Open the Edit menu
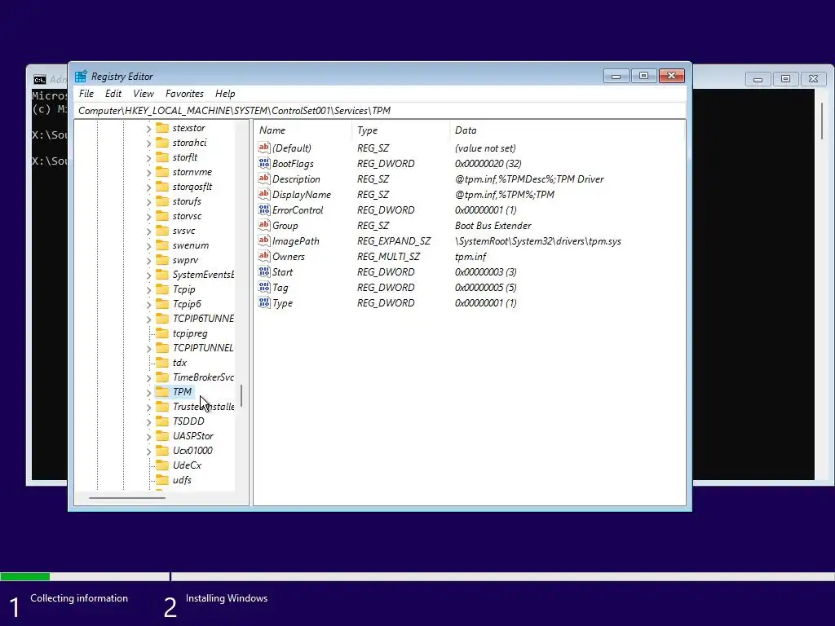This screenshot has width=835, height=626. point(113,94)
